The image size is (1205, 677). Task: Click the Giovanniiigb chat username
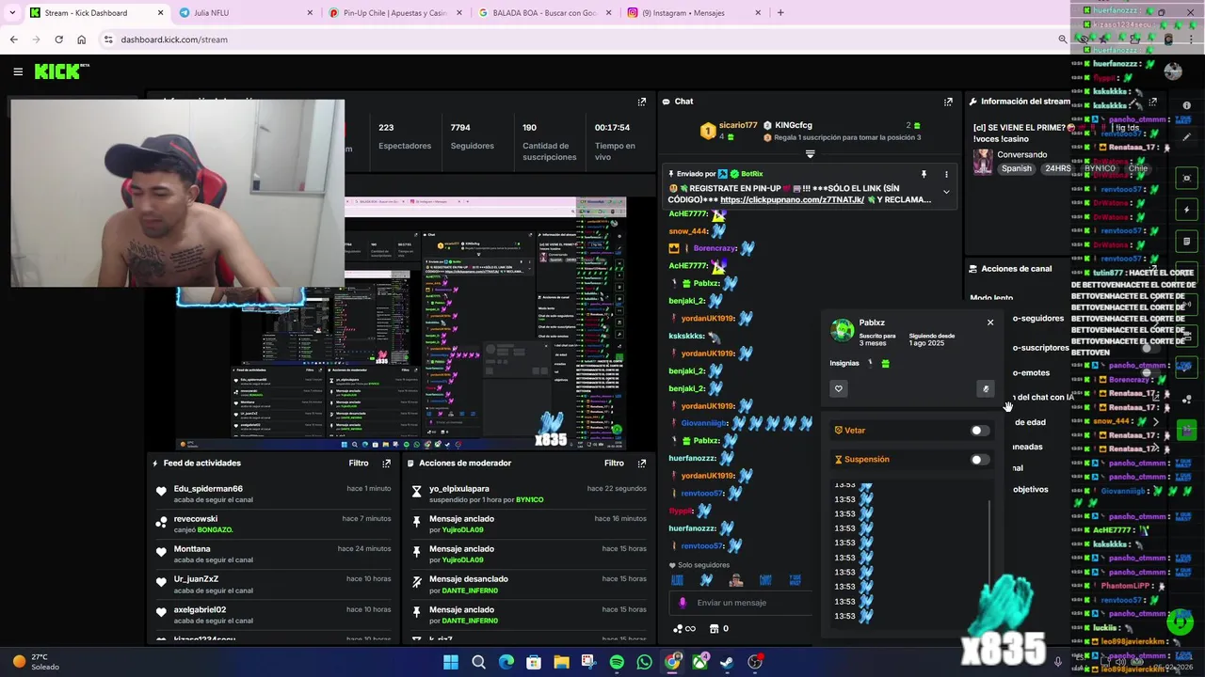[704, 423]
